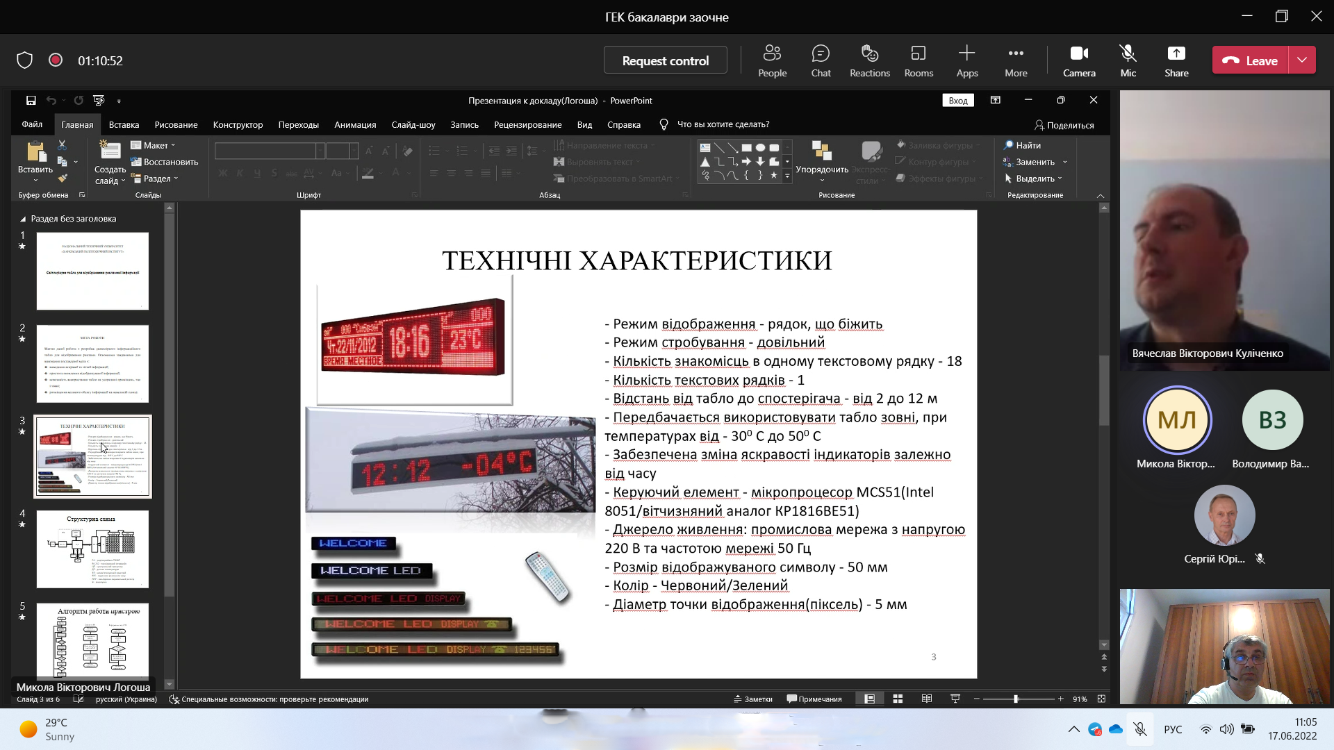Click the Request control button
The width and height of the screenshot is (1334, 750).
(665, 60)
